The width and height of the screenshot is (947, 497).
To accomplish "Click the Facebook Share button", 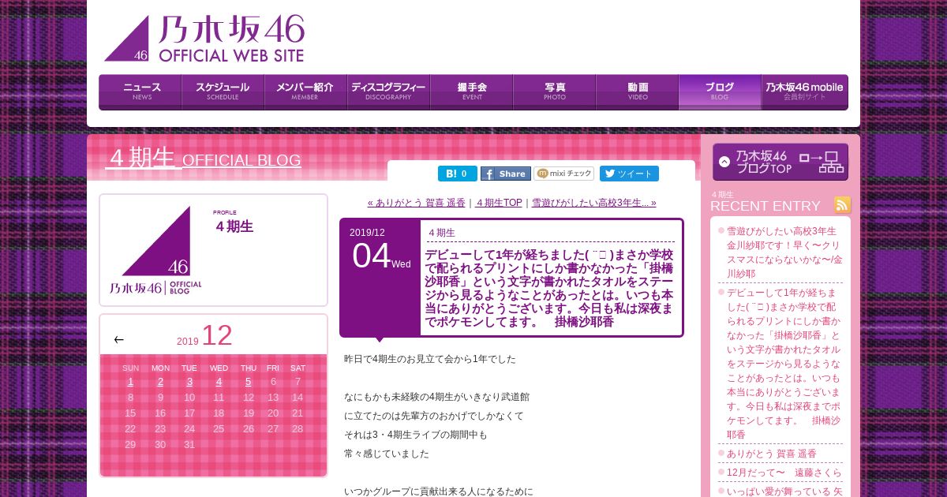I will pos(506,174).
